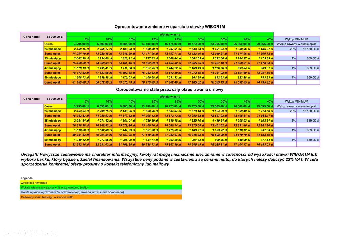This screenshot has width=340, height=240.
Task: Click the 24 miesiące row label in top table
Action: coord(55,49)
